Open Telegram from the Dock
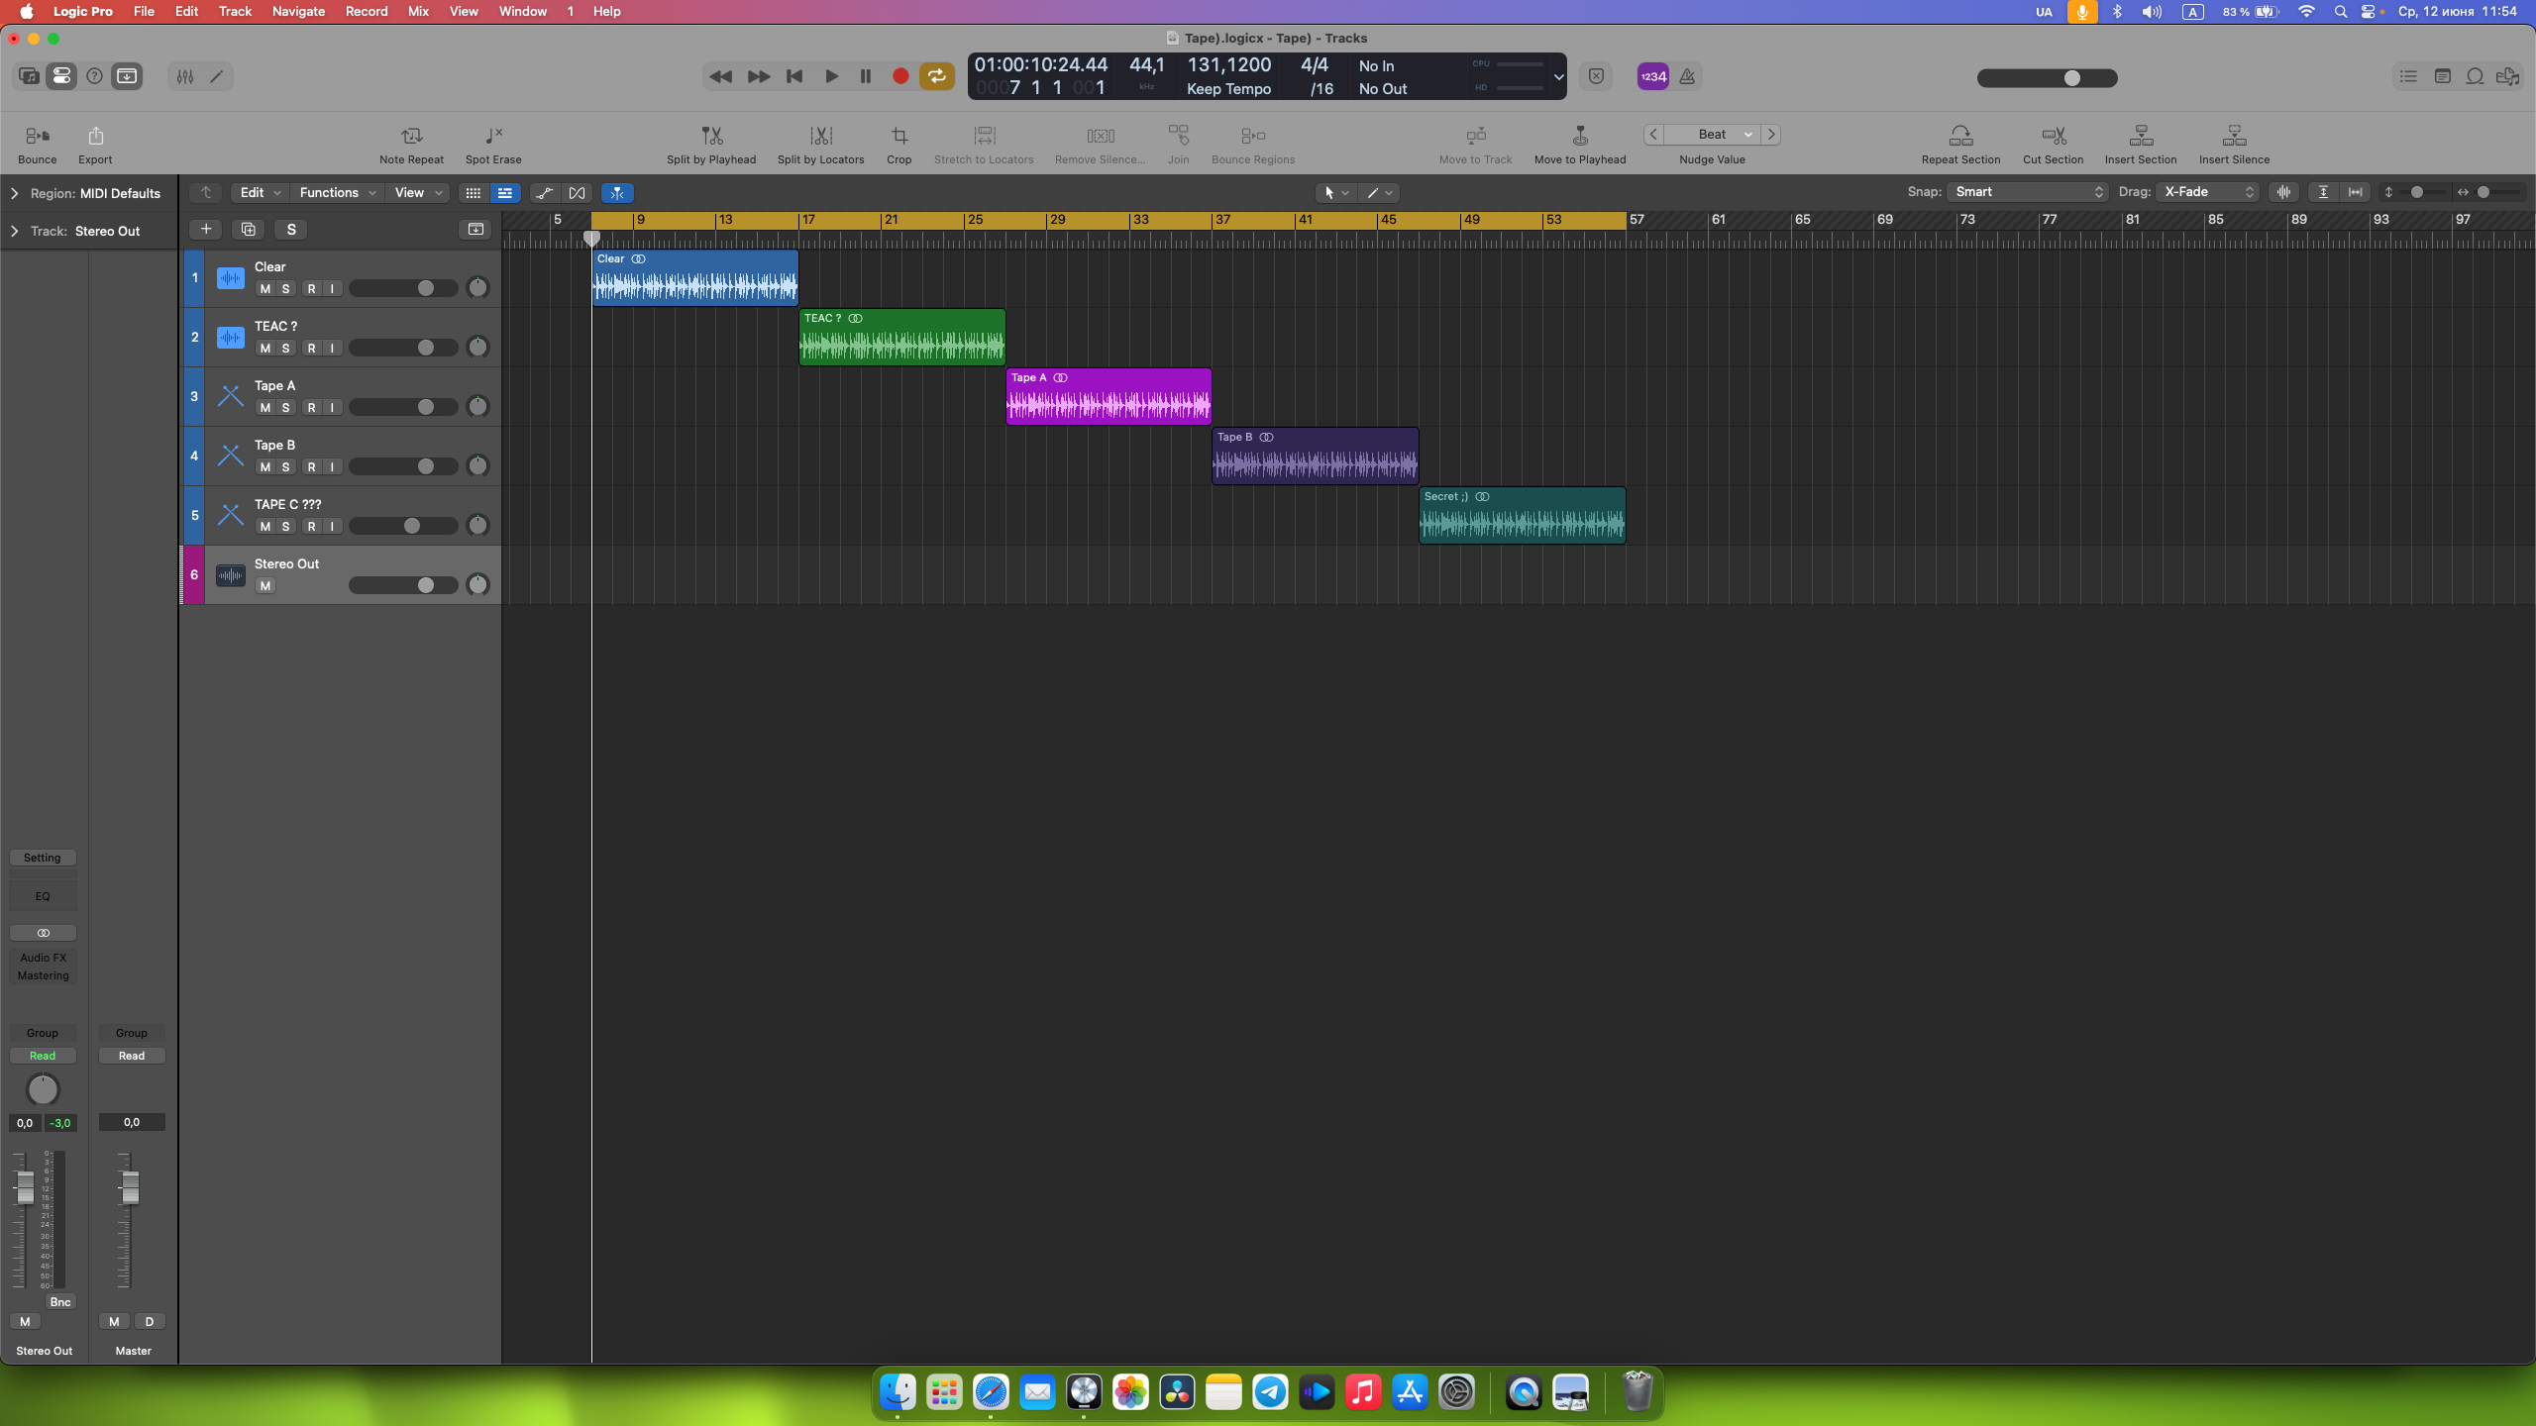Screen dimensions: 2536x1426 [1270, 1392]
